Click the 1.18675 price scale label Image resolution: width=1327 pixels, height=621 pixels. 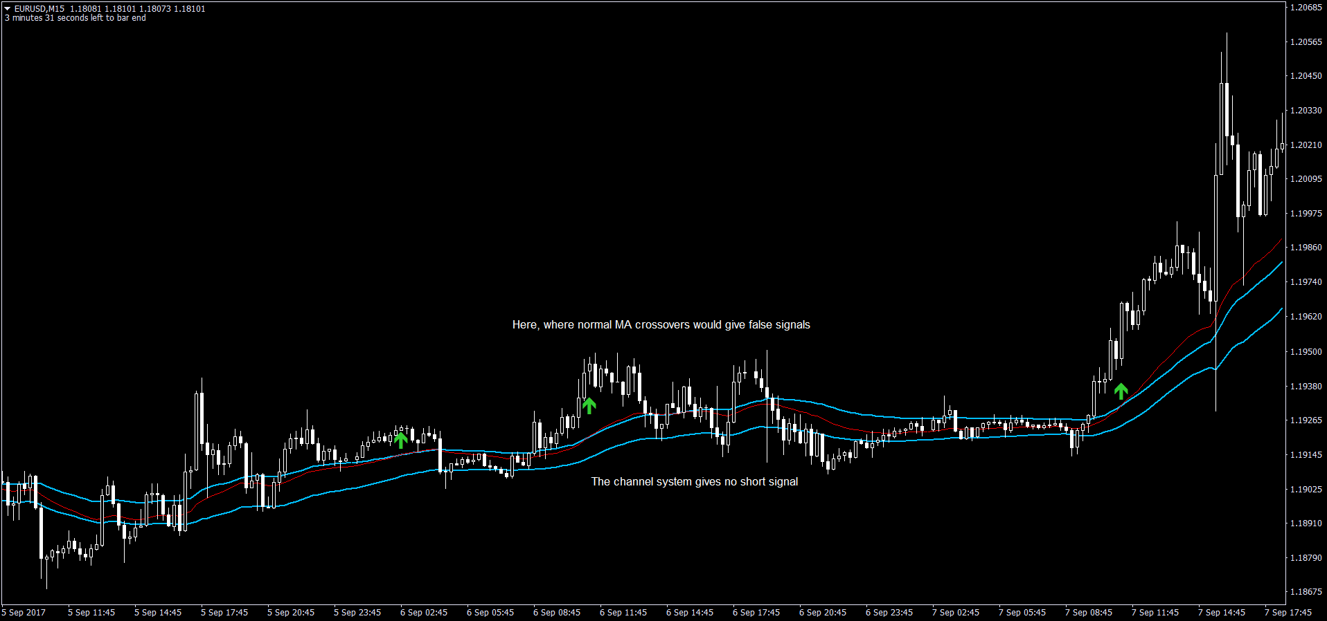coord(1306,592)
